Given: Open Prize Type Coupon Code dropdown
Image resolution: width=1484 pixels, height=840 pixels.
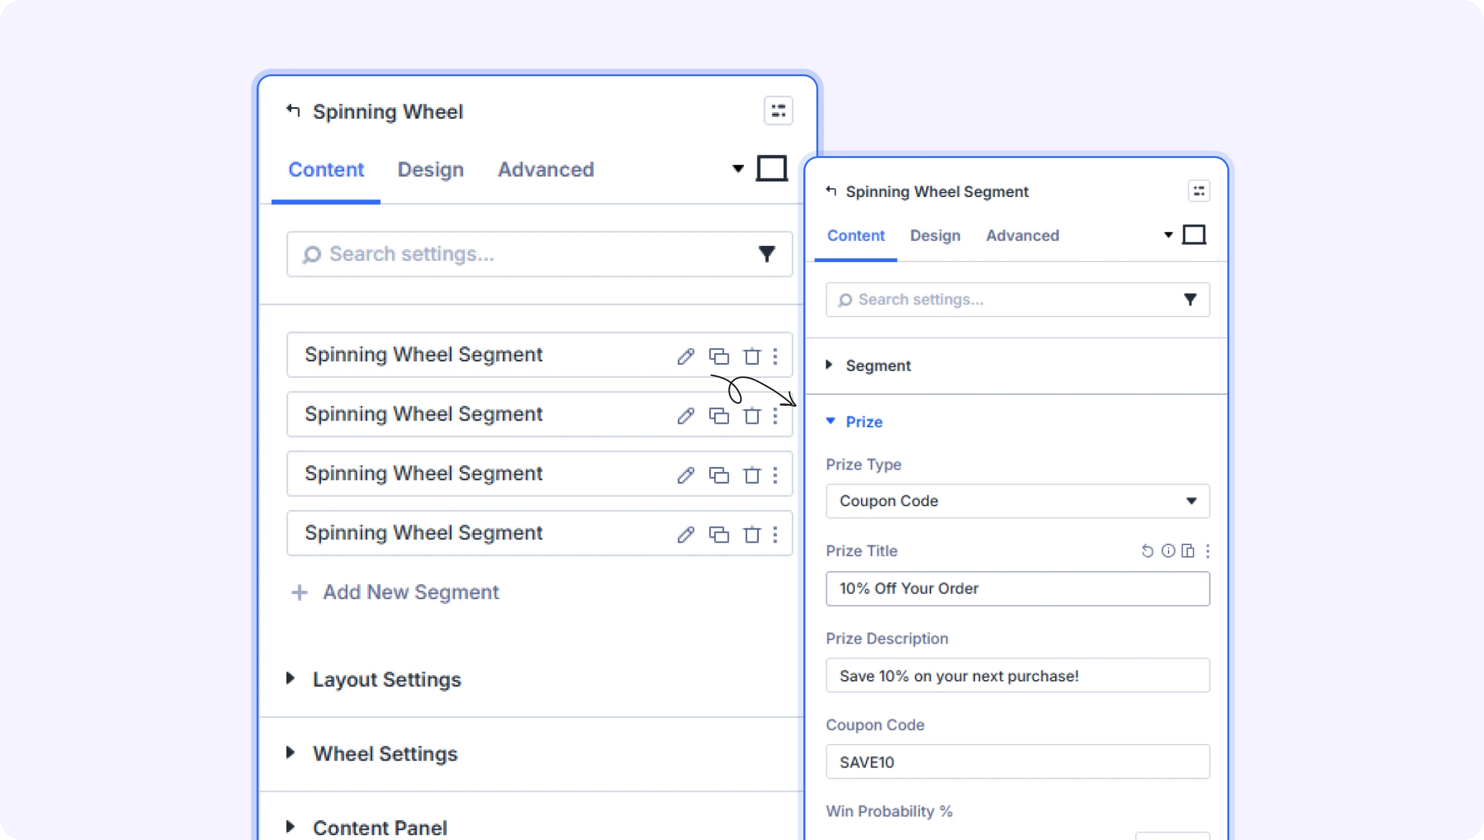Looking at the screenshot, I should click(x=1018, y=501).
